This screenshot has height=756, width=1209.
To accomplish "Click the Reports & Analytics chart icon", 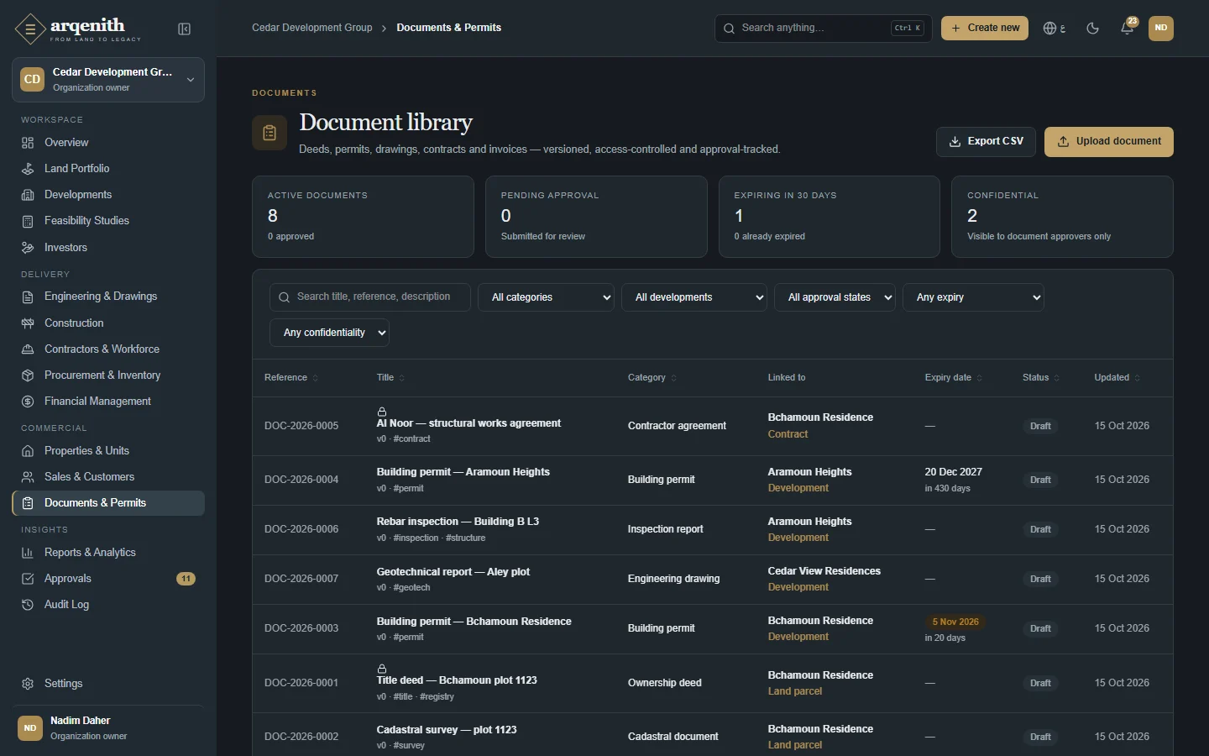I will coord(28,553).
